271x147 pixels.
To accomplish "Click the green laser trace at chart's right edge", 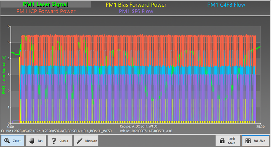I will click(258, 47).
